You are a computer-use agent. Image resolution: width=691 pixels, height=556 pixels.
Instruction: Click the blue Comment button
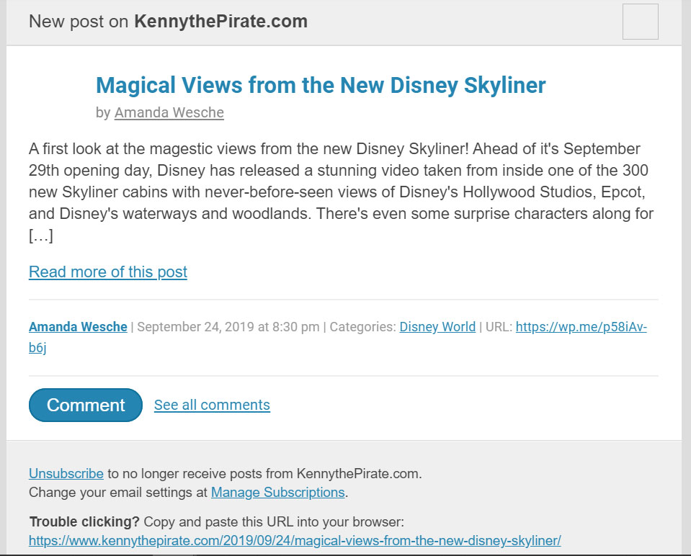point(86,405)
